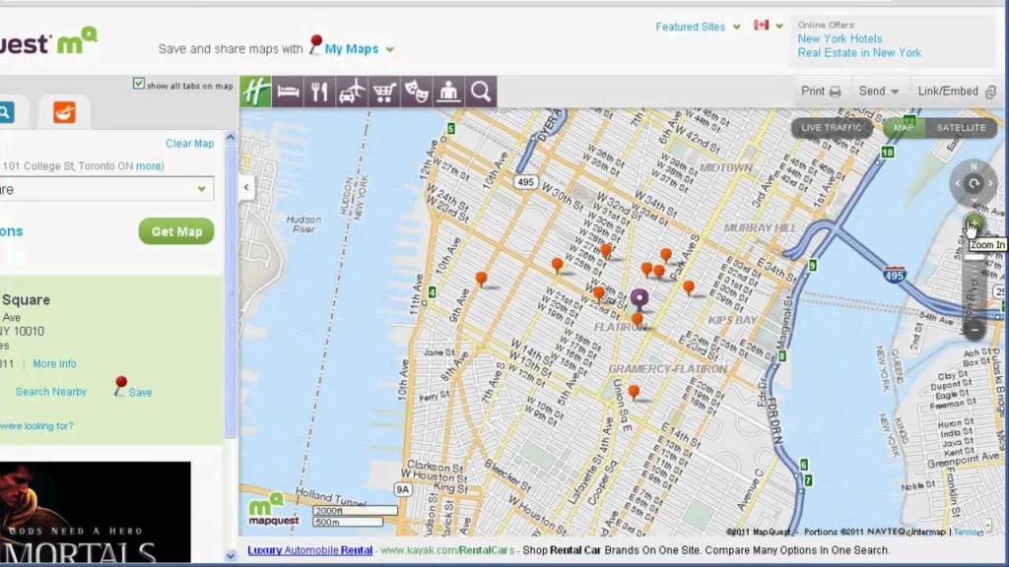This screenshot has height=567, width=1009.
Task: Click the Holiday Inn icon in map toolbar
Action: (255, 92)
